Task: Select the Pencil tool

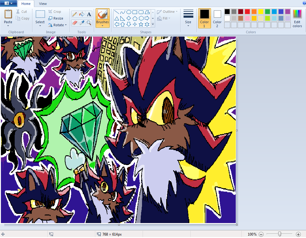Action: 74,14
